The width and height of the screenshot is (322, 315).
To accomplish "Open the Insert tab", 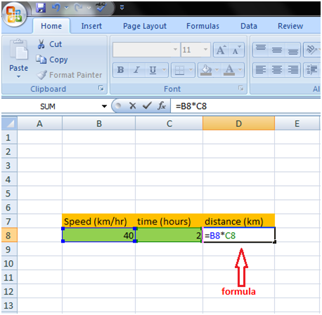I will tap(91, 26).
